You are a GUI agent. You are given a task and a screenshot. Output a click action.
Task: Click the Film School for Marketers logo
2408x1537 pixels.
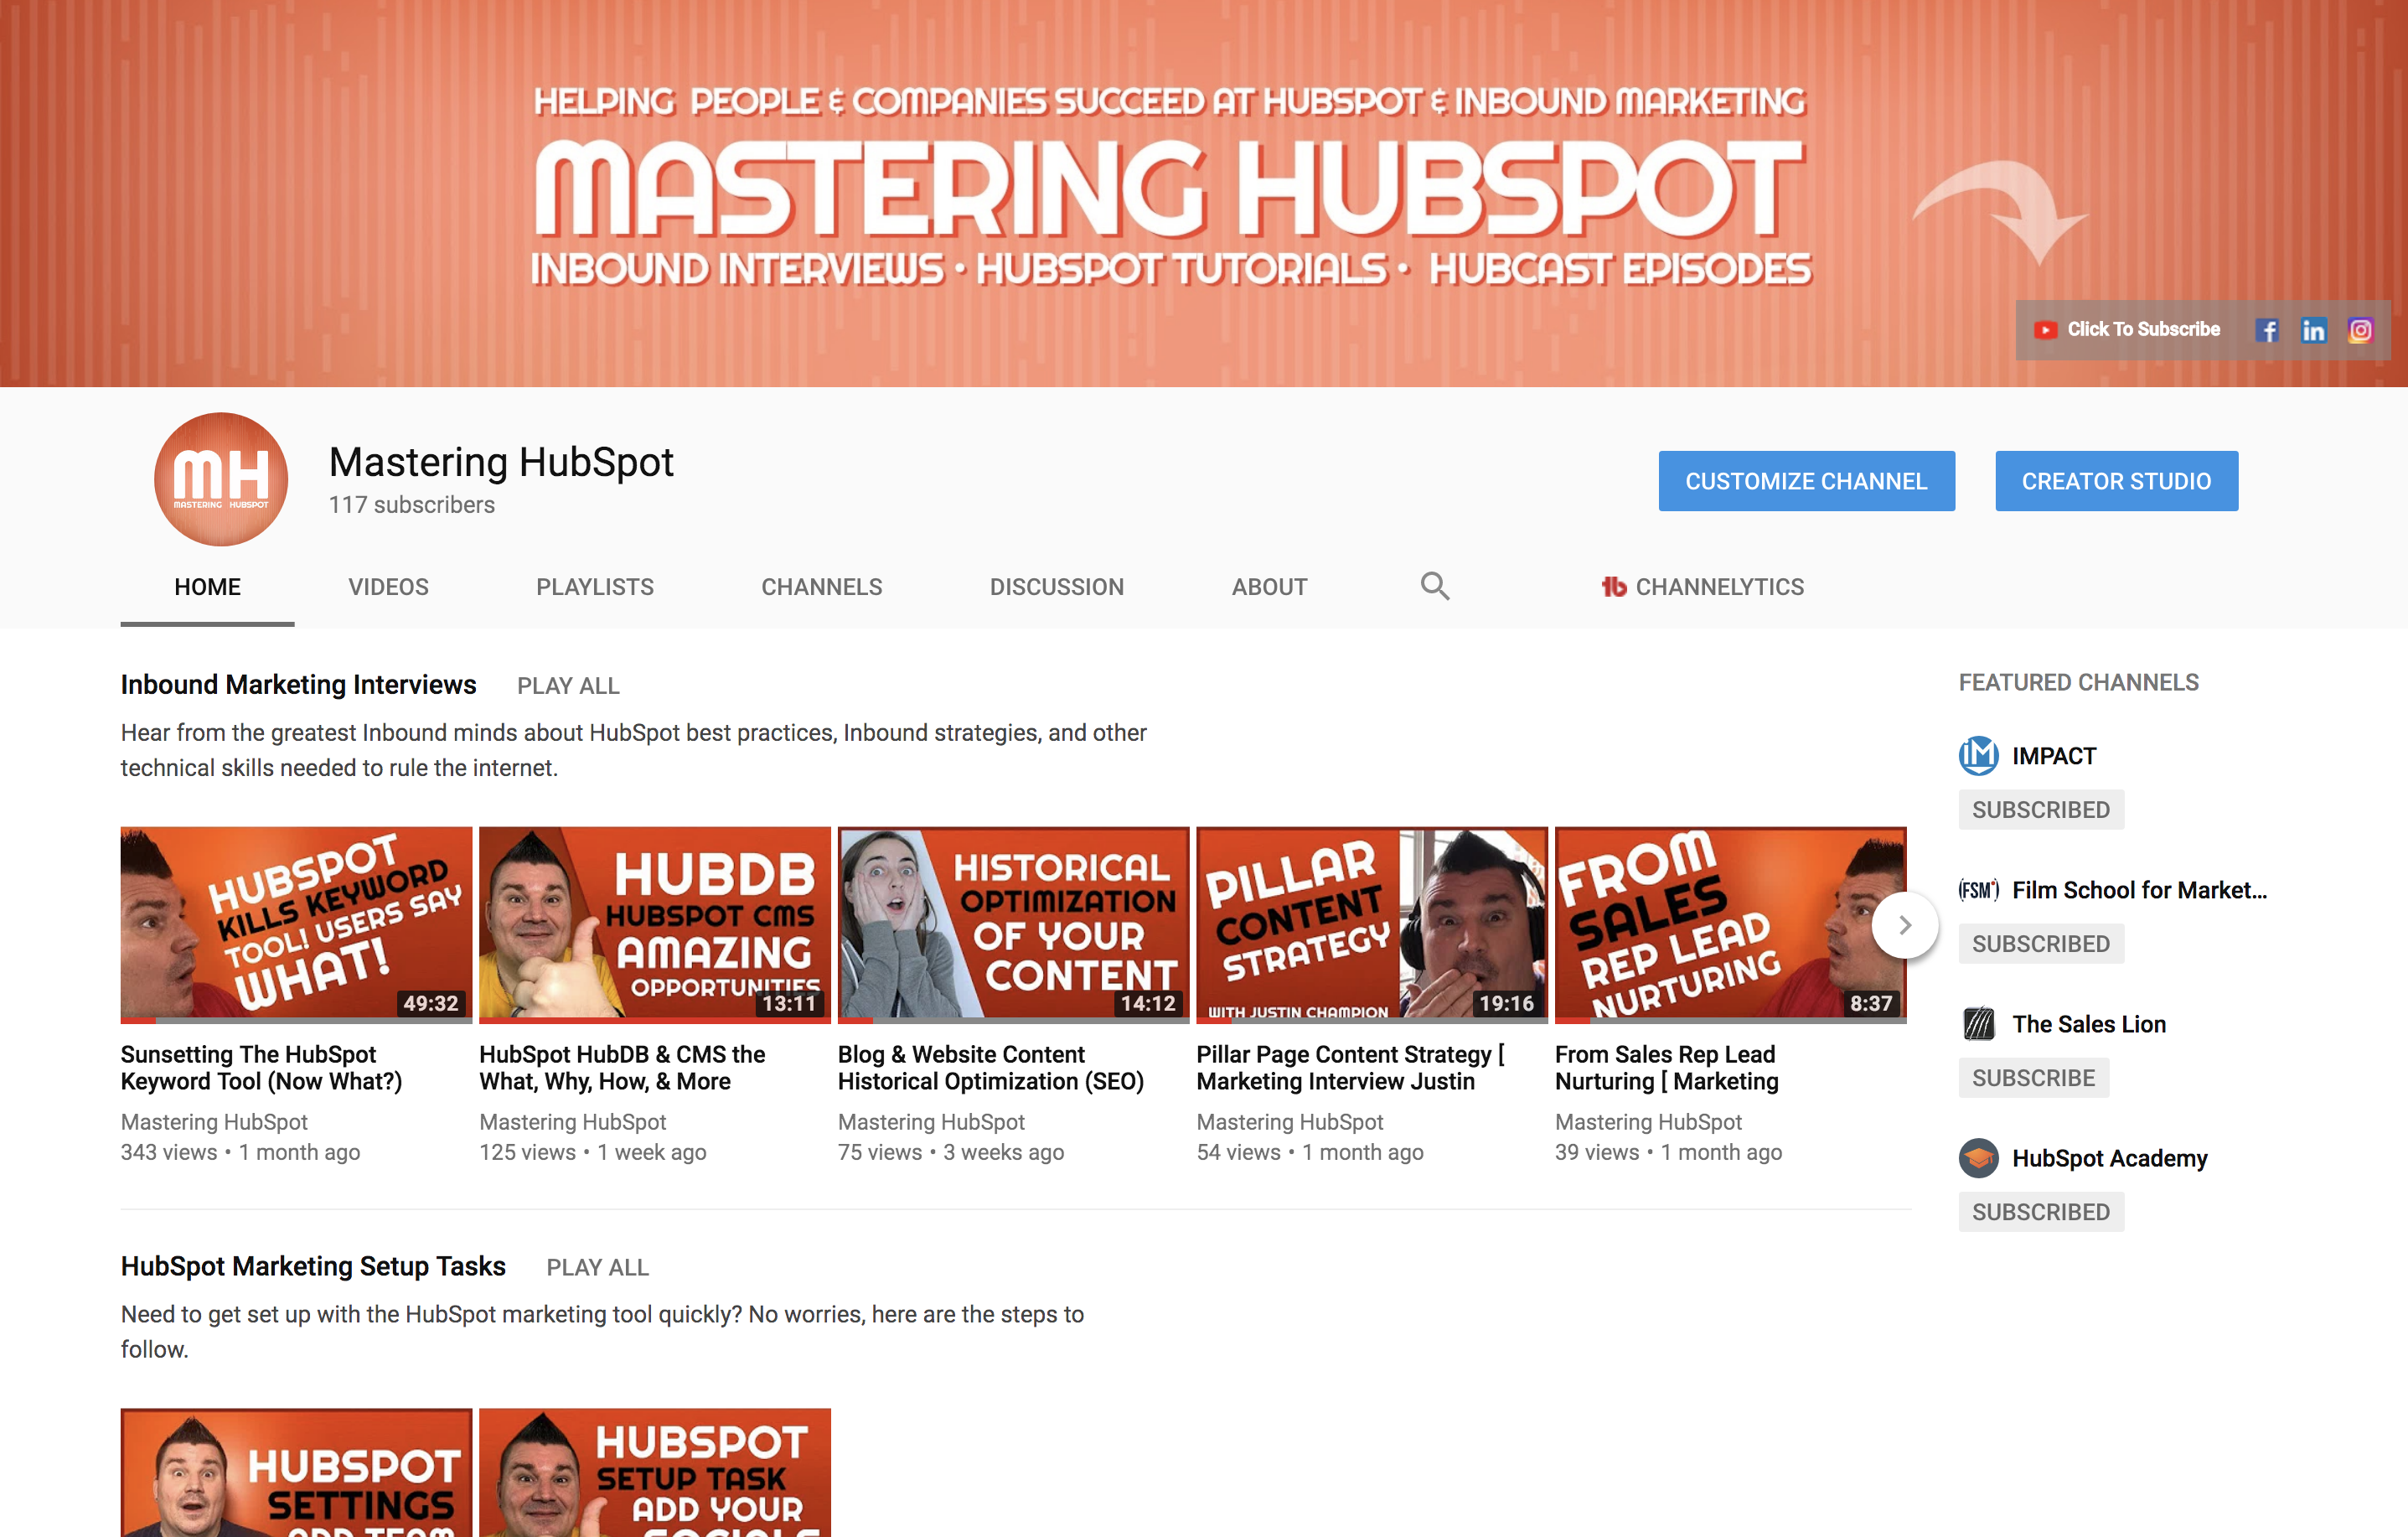coord(1978,889)
